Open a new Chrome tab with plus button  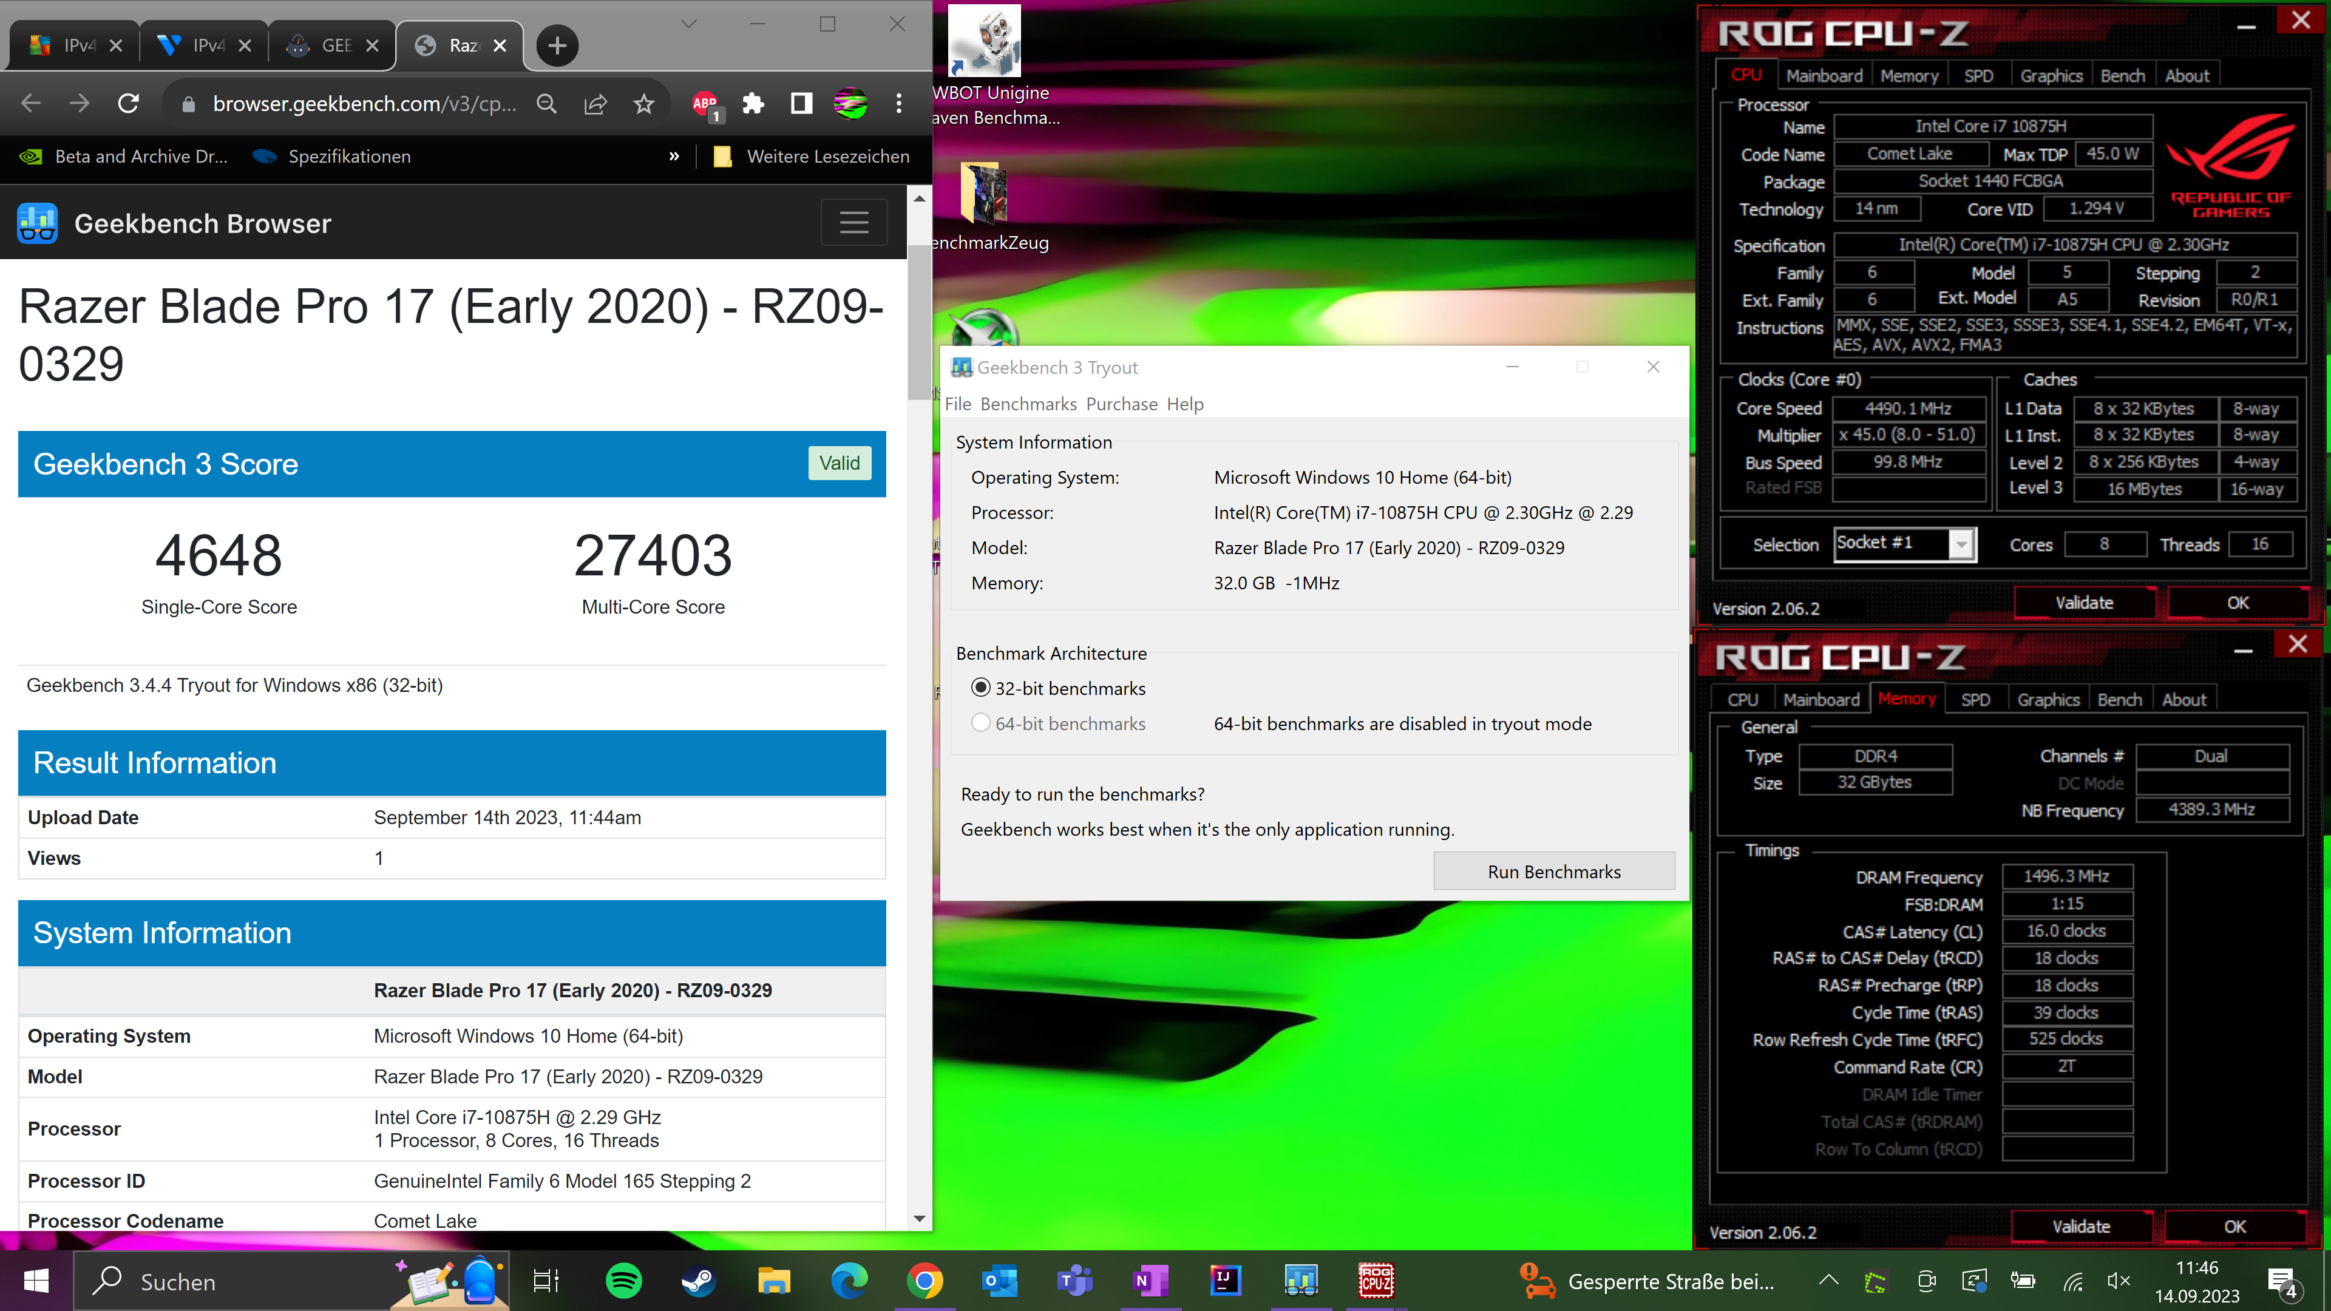click(557, 46)
